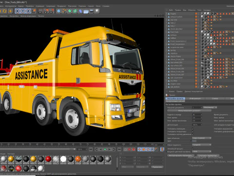
Task: Play the animation forward
Action: coord(105,149)
